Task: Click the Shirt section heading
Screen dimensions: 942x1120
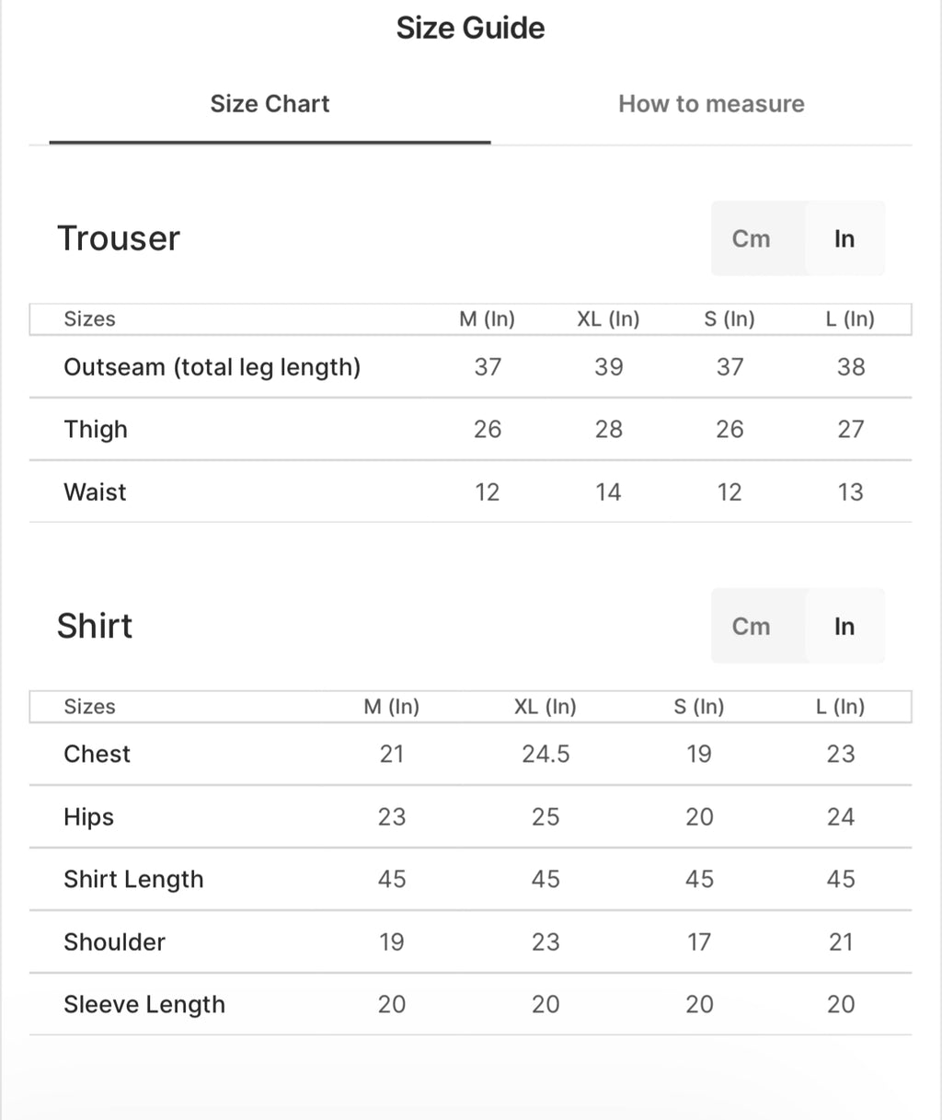Action: point(95,626)
